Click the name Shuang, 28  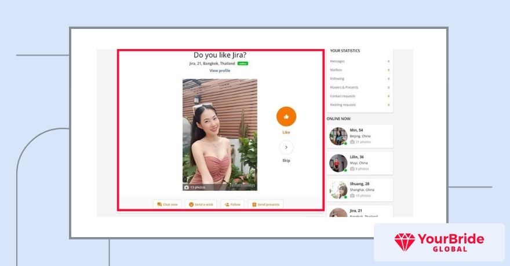(x=359, y=184)
